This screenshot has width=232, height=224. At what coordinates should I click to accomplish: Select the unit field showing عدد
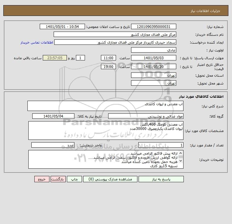[x=53, y=145]
